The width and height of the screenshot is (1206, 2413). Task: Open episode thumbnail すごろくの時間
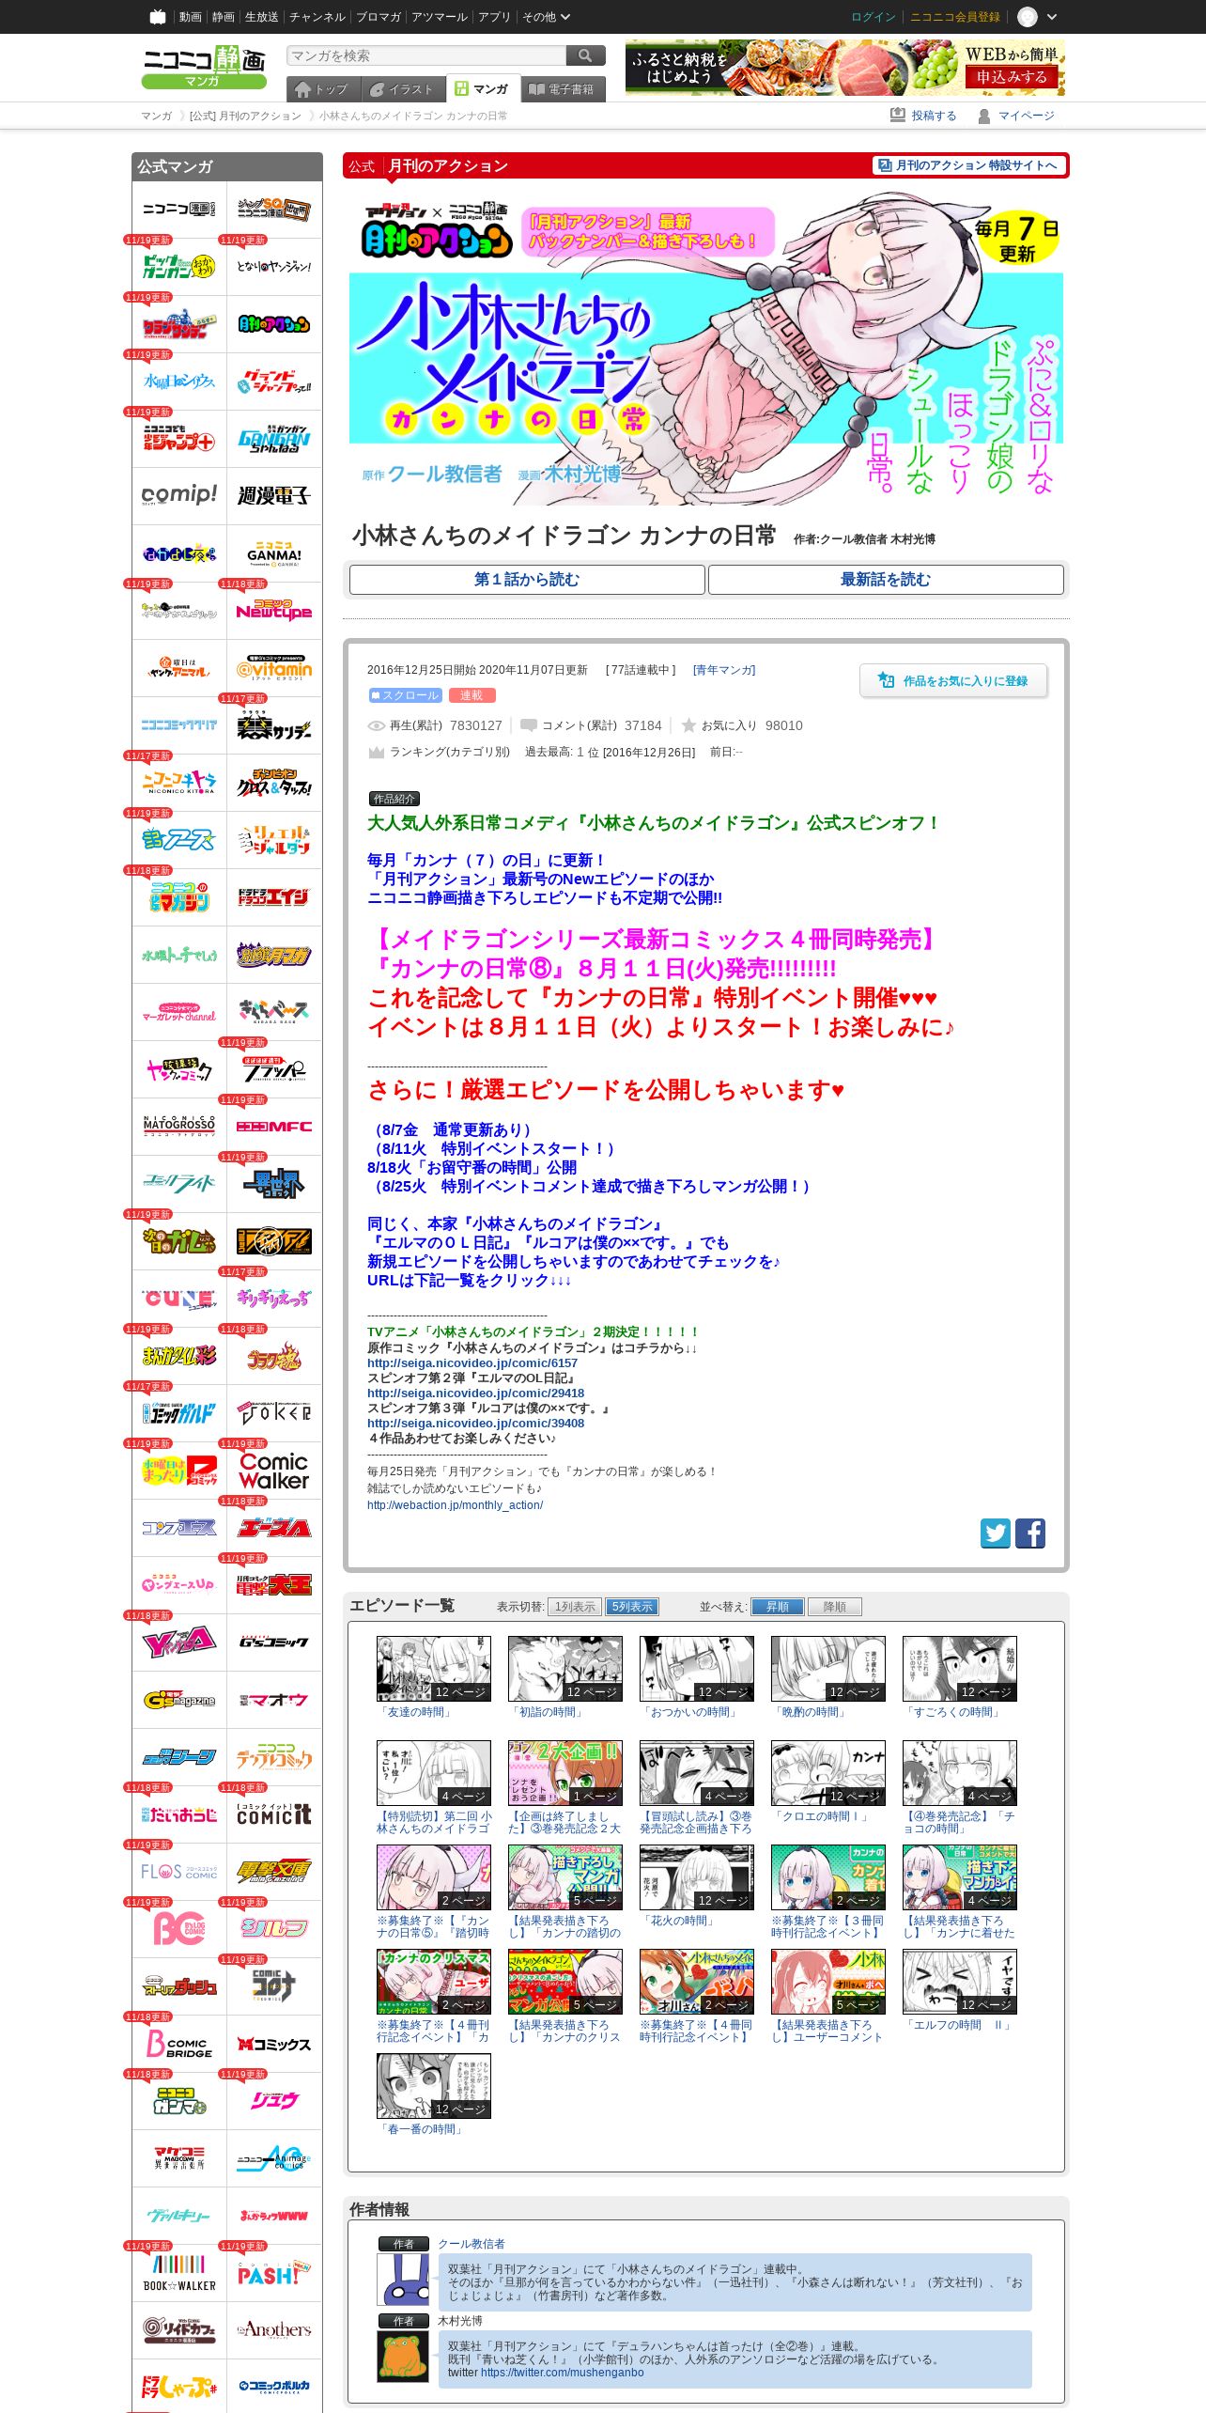959,1669
